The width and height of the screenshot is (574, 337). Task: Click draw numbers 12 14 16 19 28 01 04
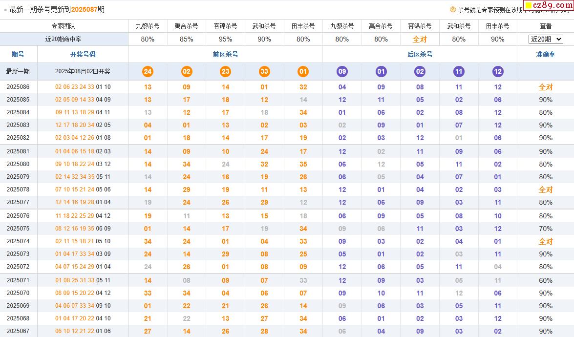click(x=83, y=202)
